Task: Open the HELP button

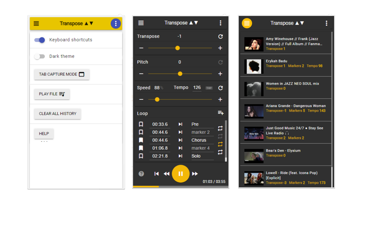Action: tap(44, 134)
